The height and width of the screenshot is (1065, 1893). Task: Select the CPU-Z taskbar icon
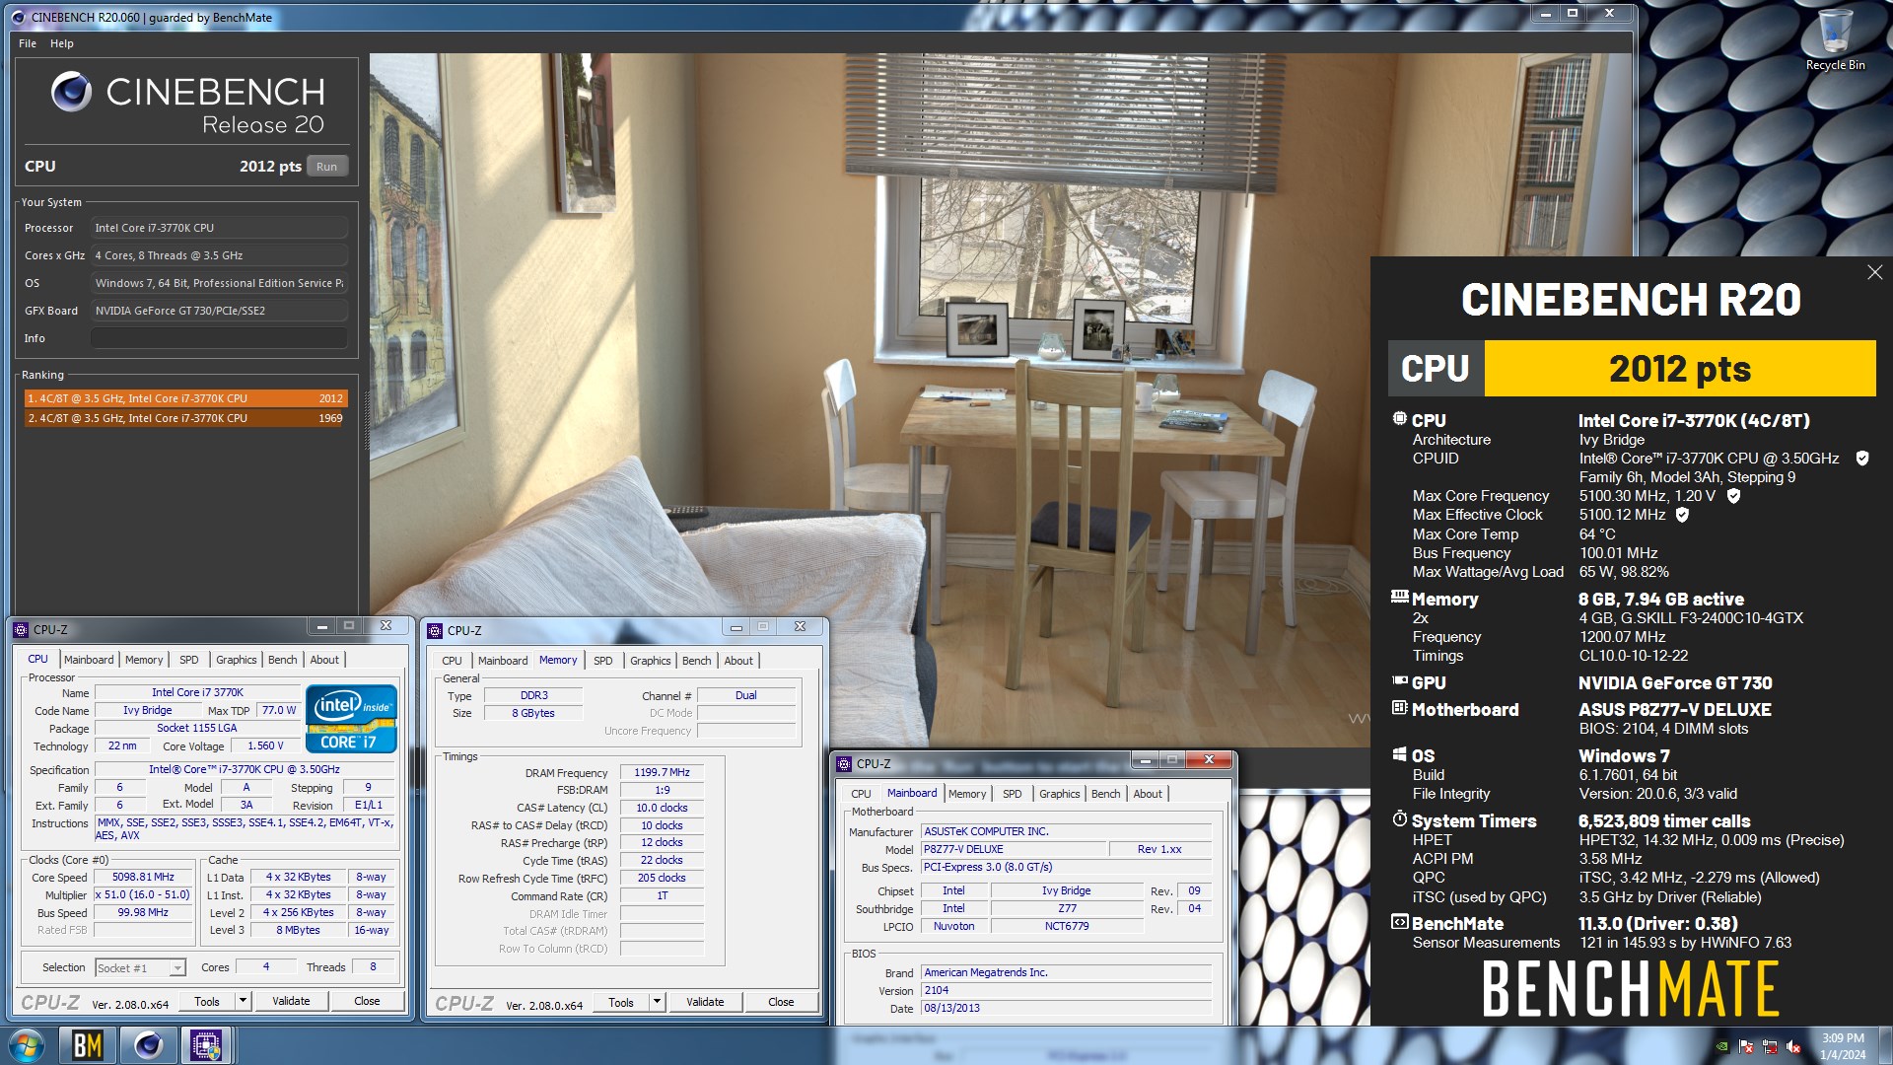point(205,1045)
